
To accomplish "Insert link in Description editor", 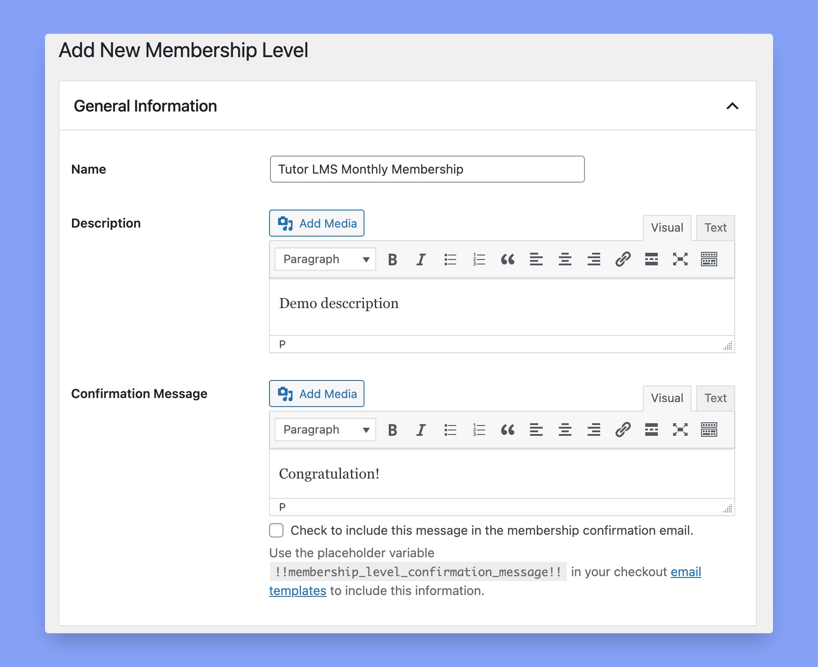I will (623, 260).
